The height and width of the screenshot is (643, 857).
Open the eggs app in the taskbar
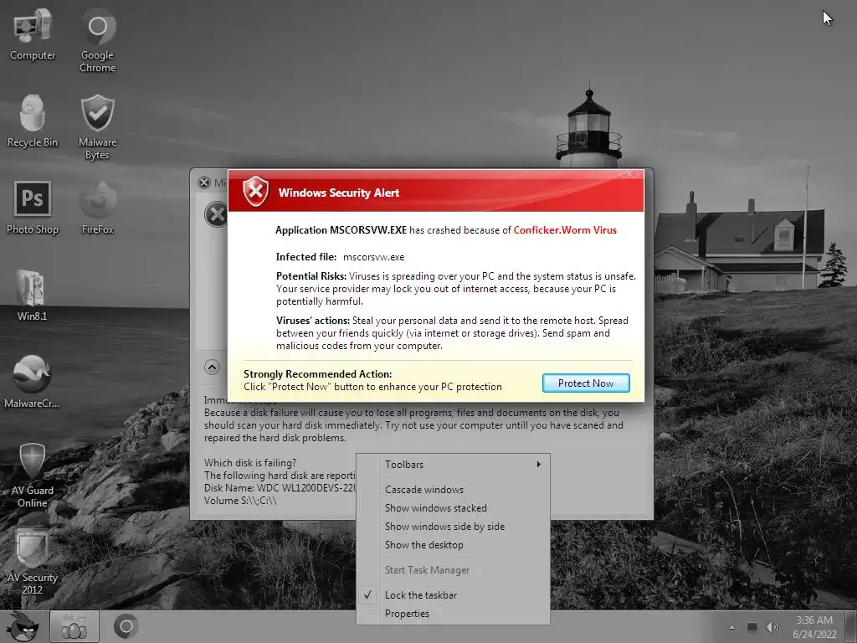(x=74, y=627)
